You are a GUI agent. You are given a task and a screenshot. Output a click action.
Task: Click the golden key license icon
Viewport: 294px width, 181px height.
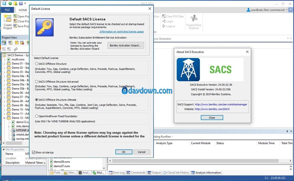[x=45, y=27]
